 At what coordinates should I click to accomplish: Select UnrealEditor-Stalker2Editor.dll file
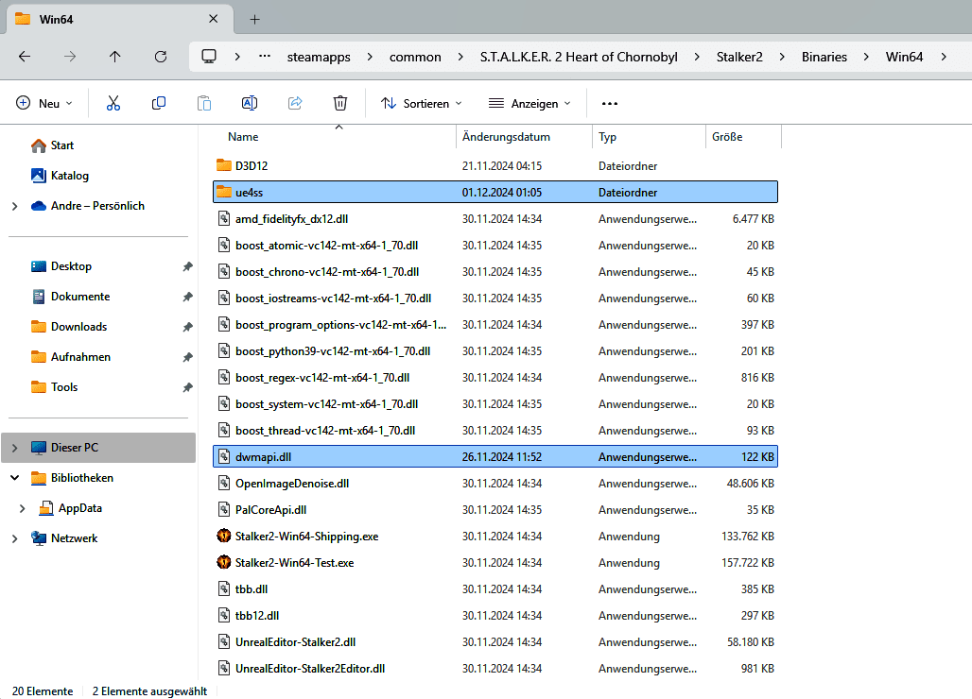click(495, 669)
